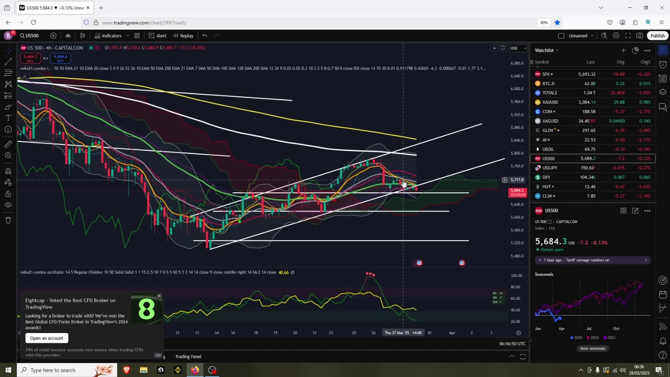
Task: Select the text annotation tool
Action: click(x=8, y=118)
